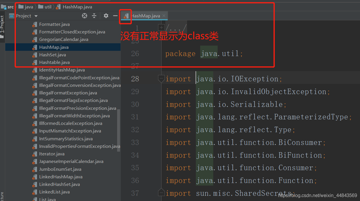Click the 1: Project tool window button

pos(2,24)
